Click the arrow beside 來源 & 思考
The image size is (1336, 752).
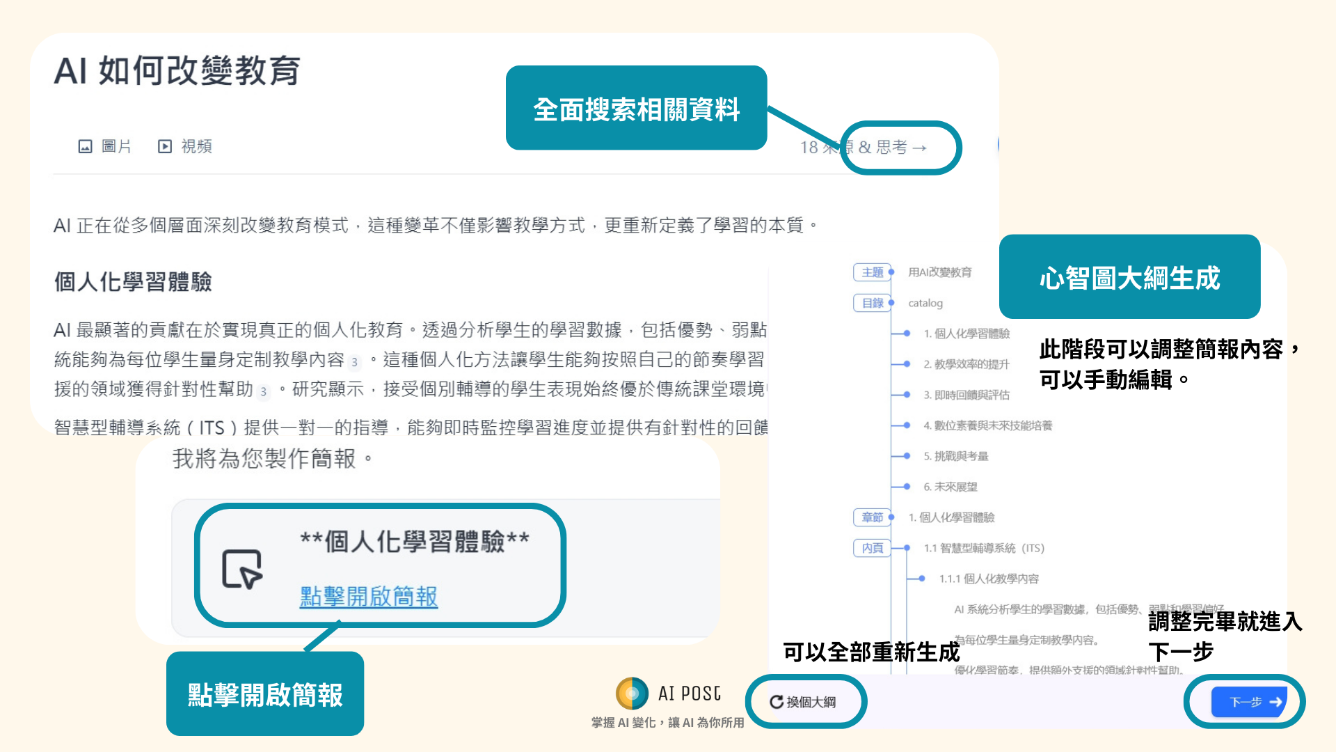click(x=919, y=148)
